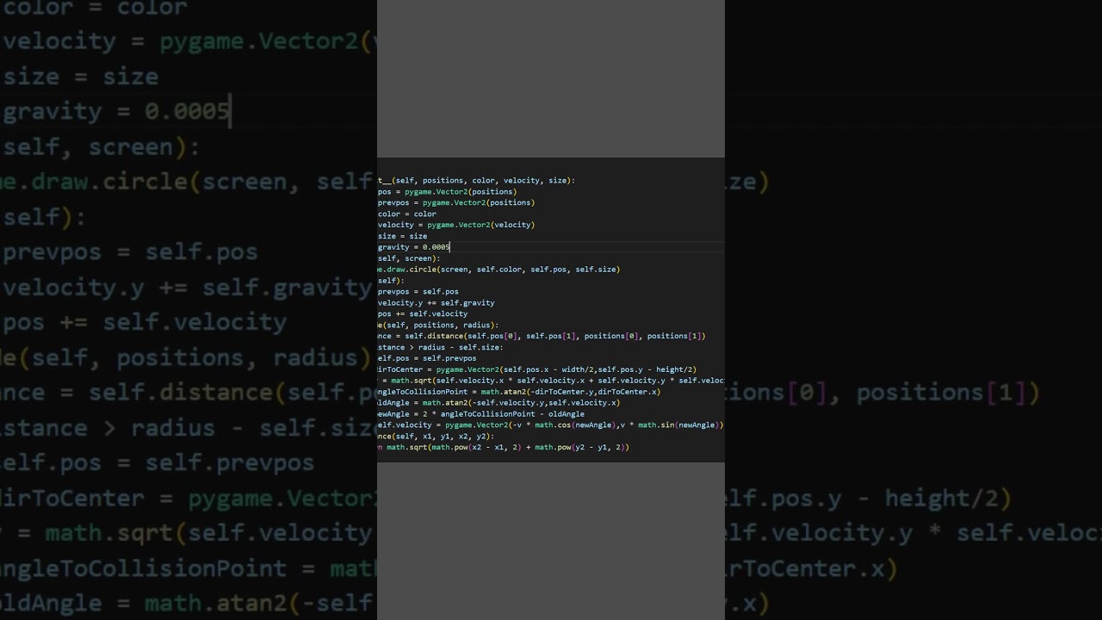Image resolution: width=1102 pixels, height=620 pixels.
Task: Place cursor after 'gravity = 0.0005' in center code
Action: (x=450, y=247)
